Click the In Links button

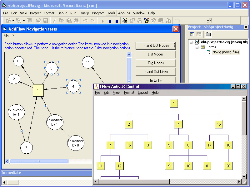coord(156,80)
